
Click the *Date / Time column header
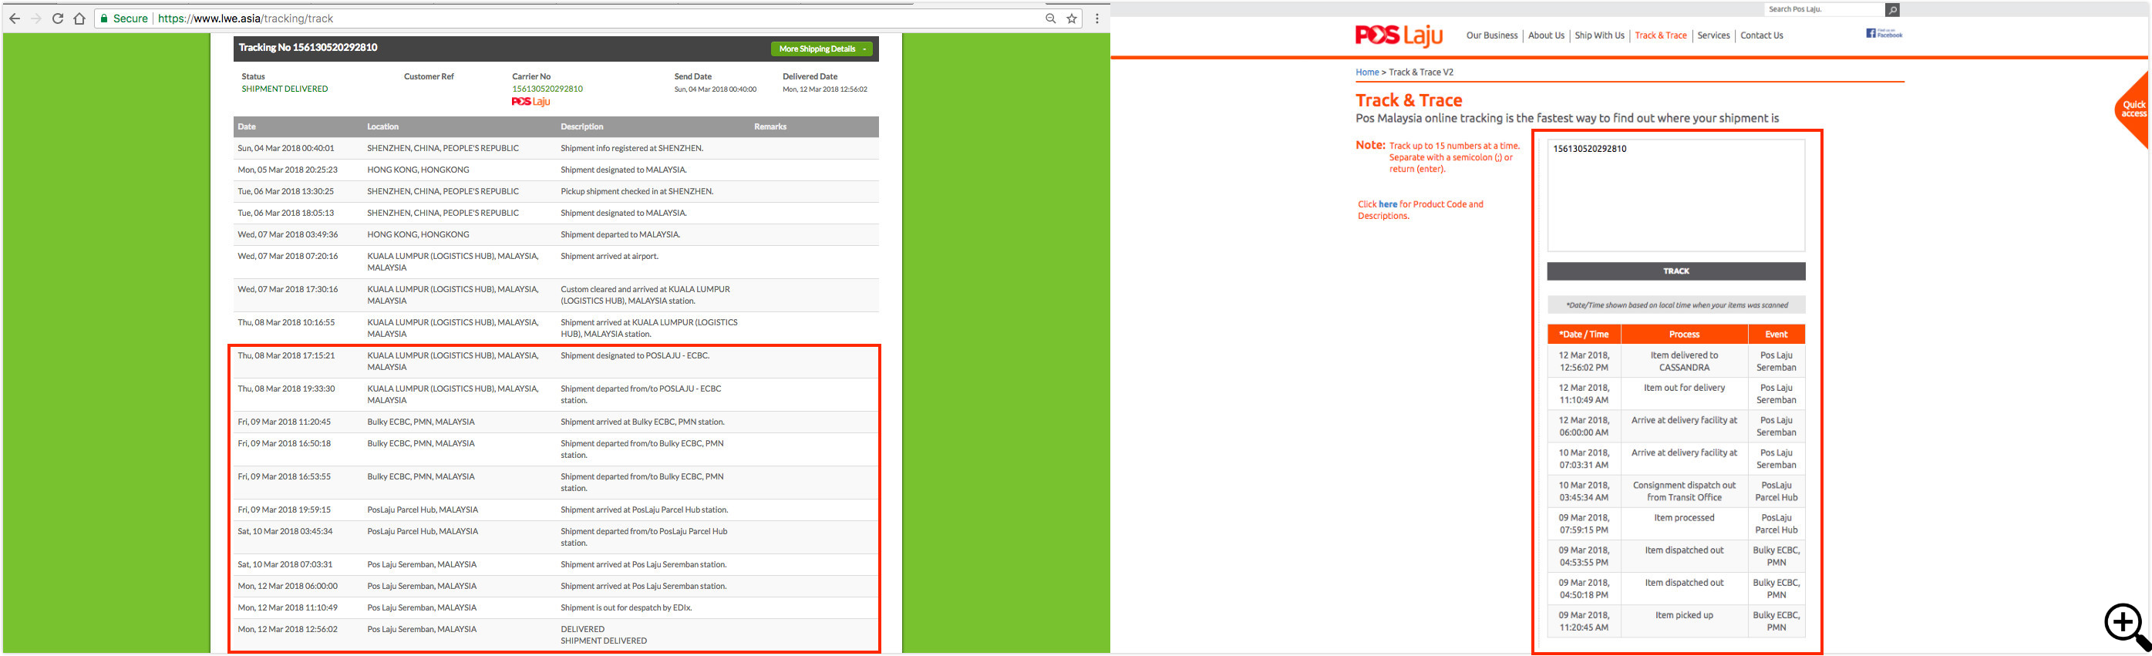[1583, 335]
